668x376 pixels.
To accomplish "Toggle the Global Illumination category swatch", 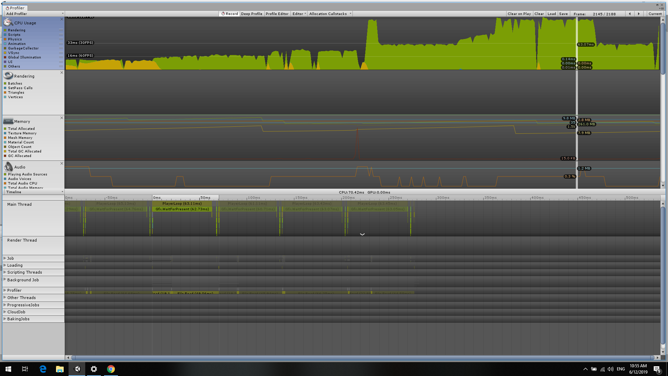I will pos(5,57).
